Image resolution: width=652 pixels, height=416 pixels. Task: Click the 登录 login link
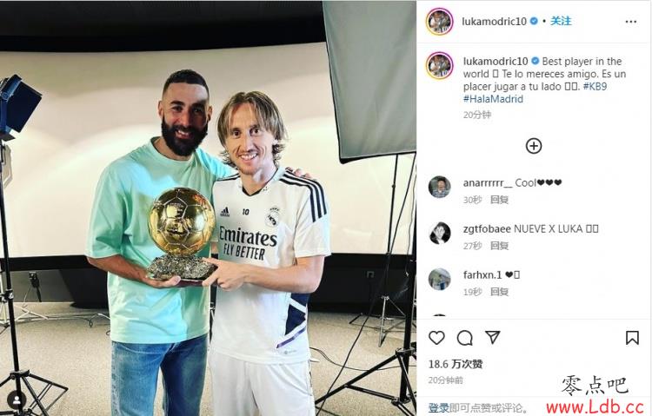438,408
